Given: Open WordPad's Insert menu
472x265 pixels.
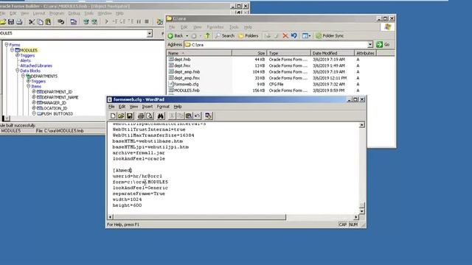Looking at the screenshot, I should pos(147,107).
